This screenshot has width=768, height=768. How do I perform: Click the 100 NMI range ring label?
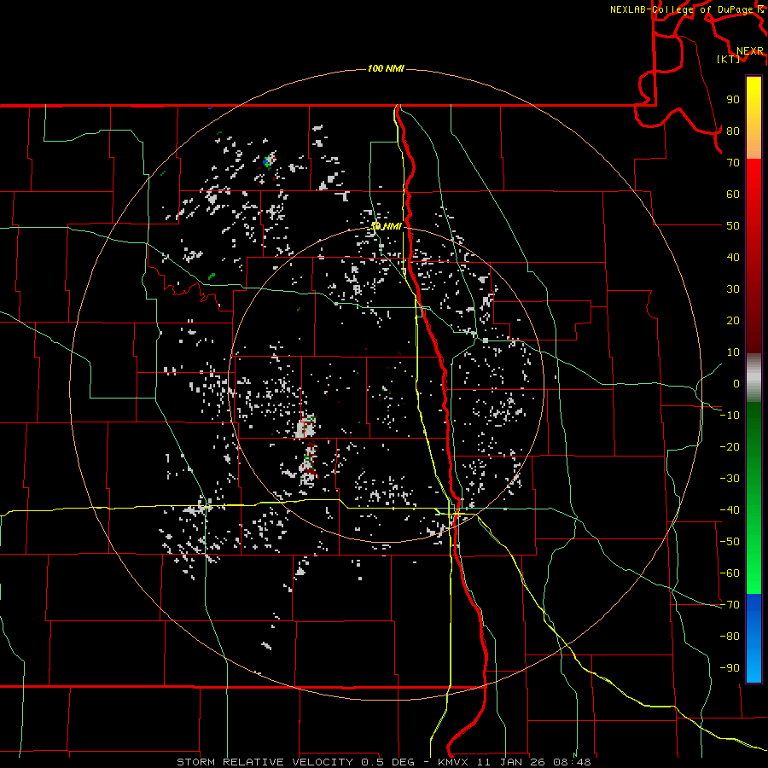pos(386,68)
